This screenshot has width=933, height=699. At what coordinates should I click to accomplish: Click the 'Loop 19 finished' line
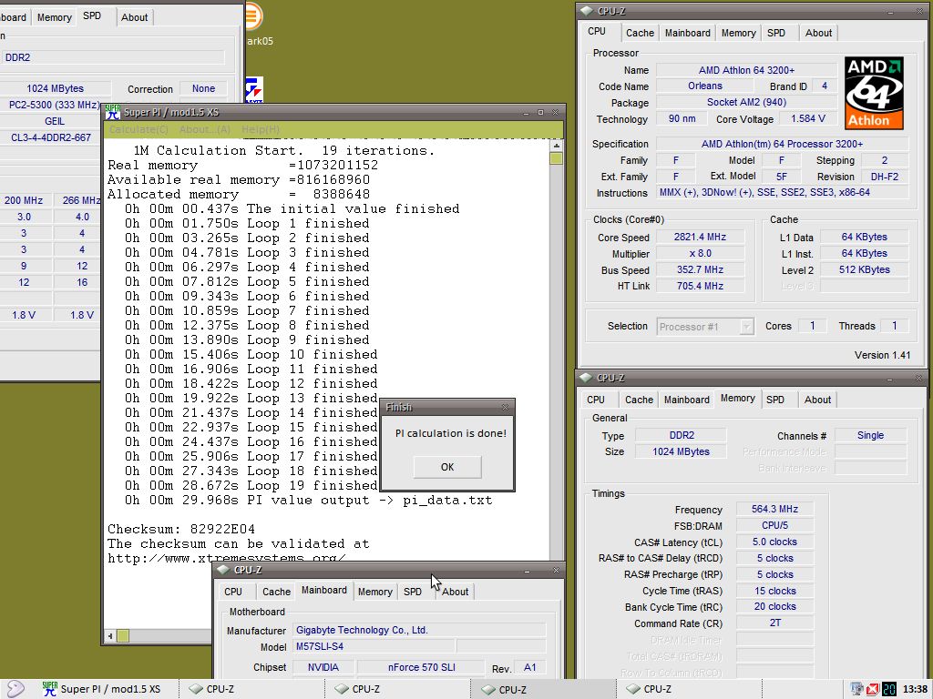(x=251, y=486)
